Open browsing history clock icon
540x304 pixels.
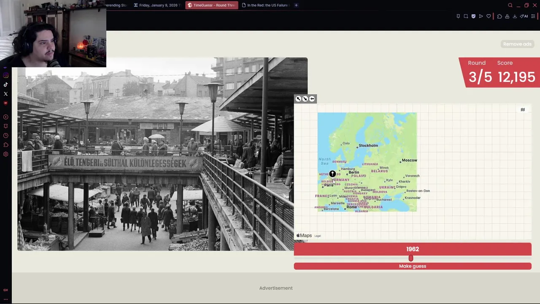coord(5,136)
